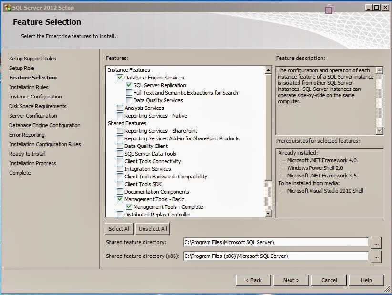Click the Shared feature directory (x86) field

(276, 256)
